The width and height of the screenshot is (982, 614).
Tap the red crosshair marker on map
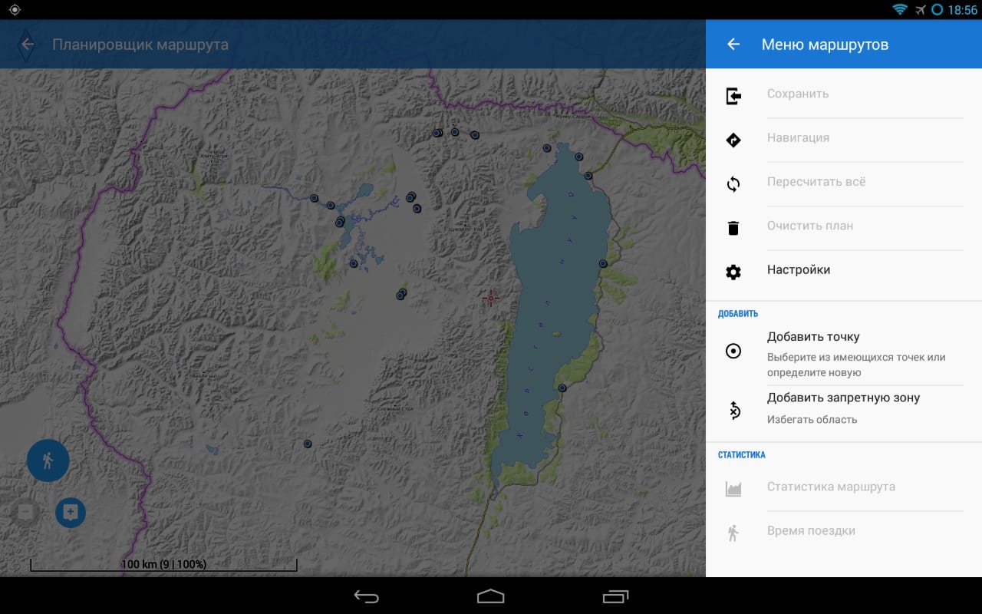(491, 299)
